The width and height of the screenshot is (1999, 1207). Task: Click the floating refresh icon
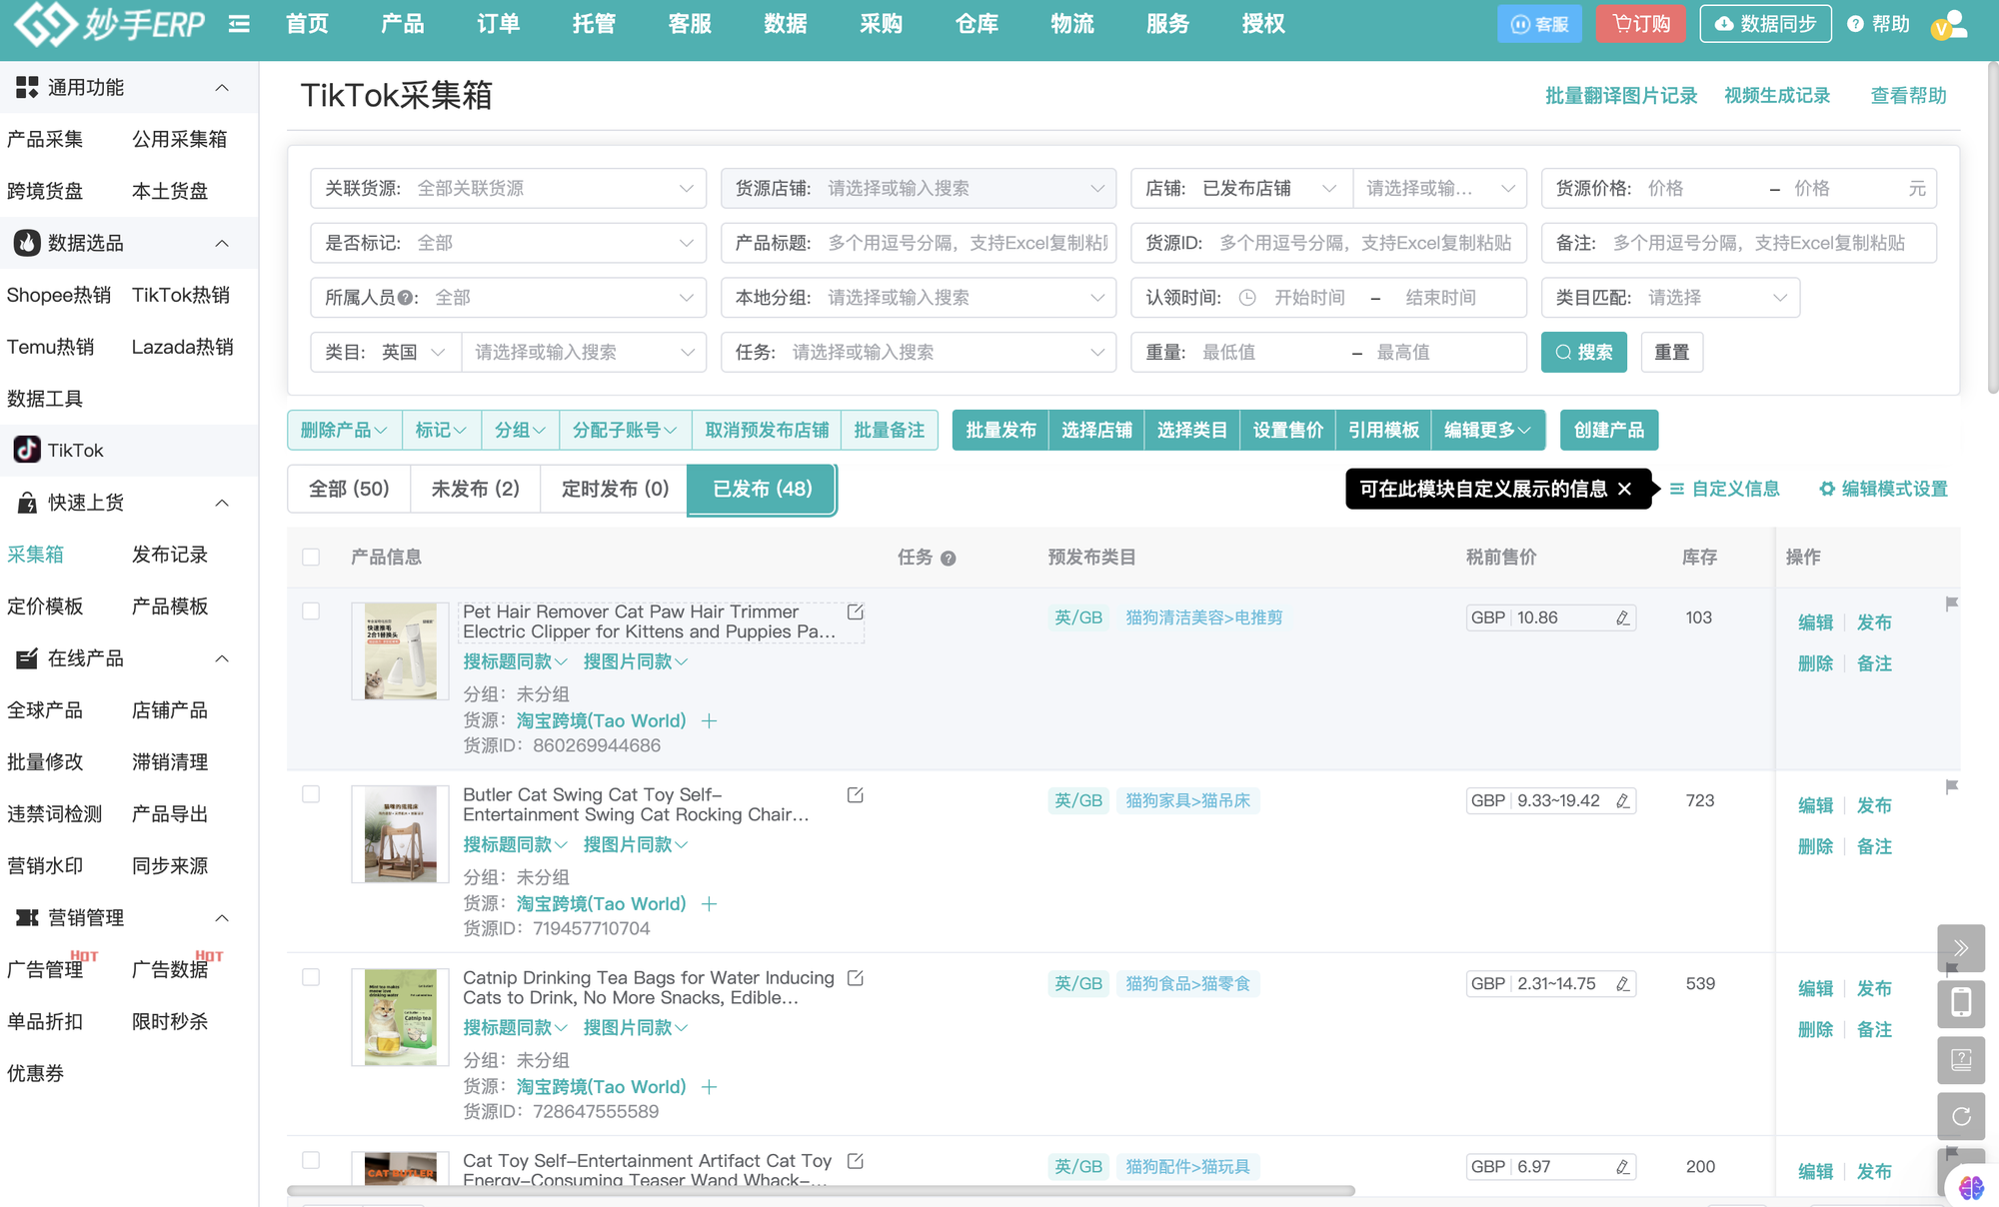pos(1961,1116)
